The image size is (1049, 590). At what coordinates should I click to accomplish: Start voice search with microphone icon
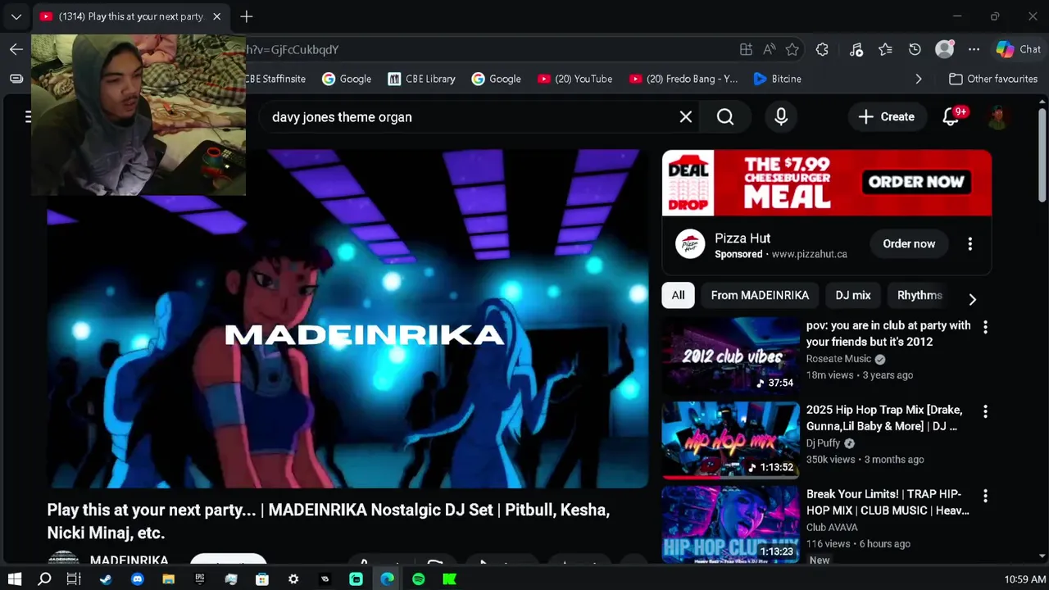coord(781,117)
